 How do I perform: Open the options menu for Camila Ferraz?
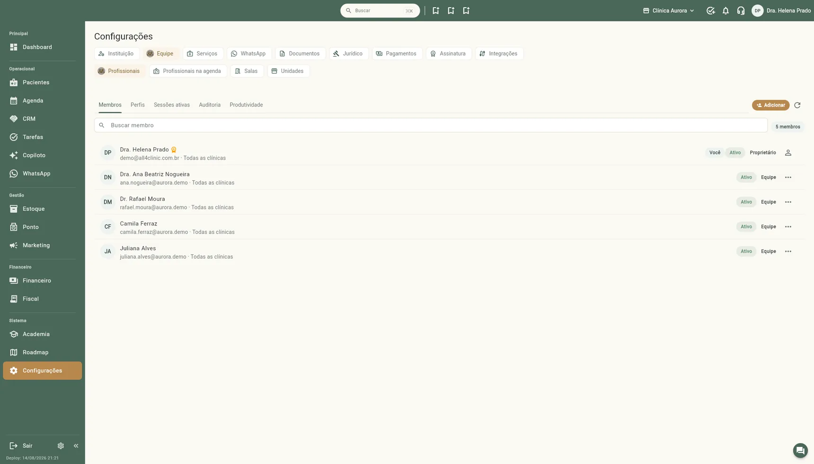click(x=788, y=227)
